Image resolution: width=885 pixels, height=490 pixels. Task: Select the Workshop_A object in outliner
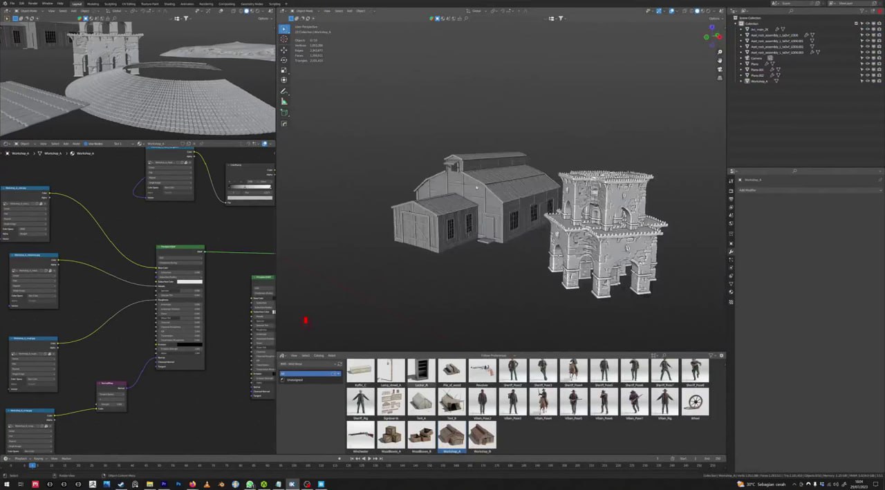(759, 81)
